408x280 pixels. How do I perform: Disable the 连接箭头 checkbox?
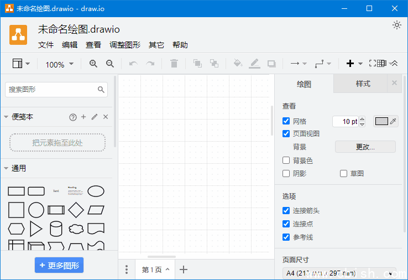coord(286,211)
